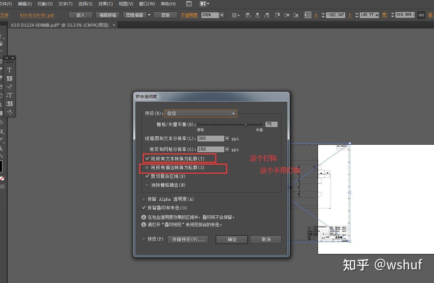Screen dimensions: 434x283
Task: Enable 保留 Alpha 透明度(A) checkbox
Action: pyautogui.click(x=143, y=199)
